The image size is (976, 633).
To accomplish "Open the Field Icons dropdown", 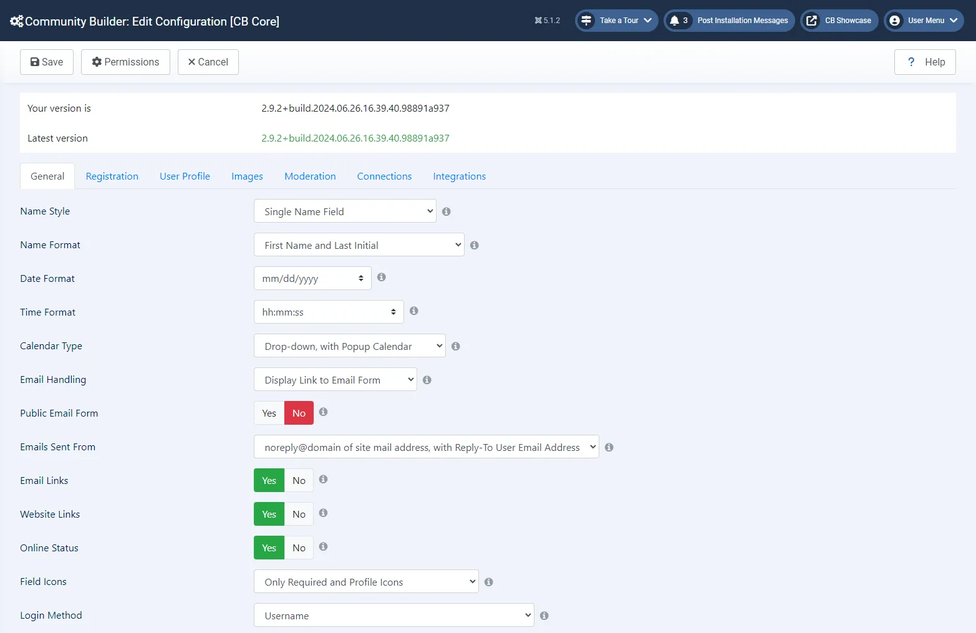I will click(366, 581).
